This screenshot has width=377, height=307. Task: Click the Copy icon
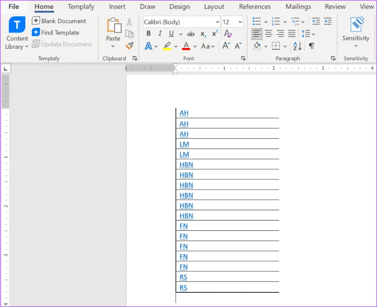(x=129, y=34)
